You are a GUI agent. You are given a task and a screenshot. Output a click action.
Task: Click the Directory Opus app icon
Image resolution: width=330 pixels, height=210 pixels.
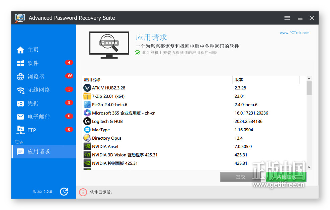(87, 138)
